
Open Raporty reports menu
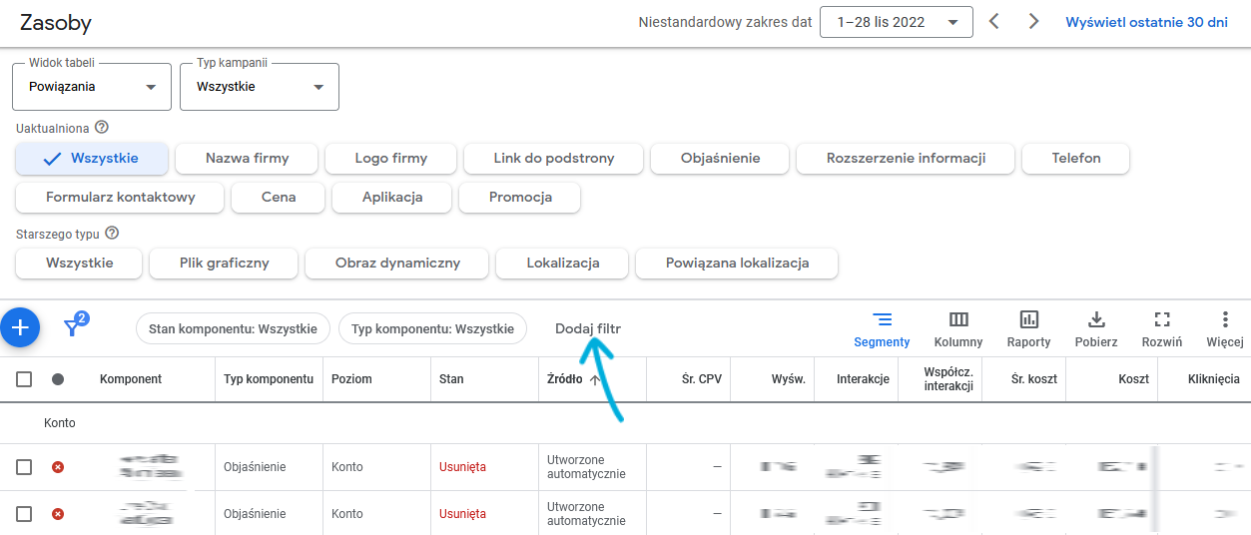(x=1029, y=328)
